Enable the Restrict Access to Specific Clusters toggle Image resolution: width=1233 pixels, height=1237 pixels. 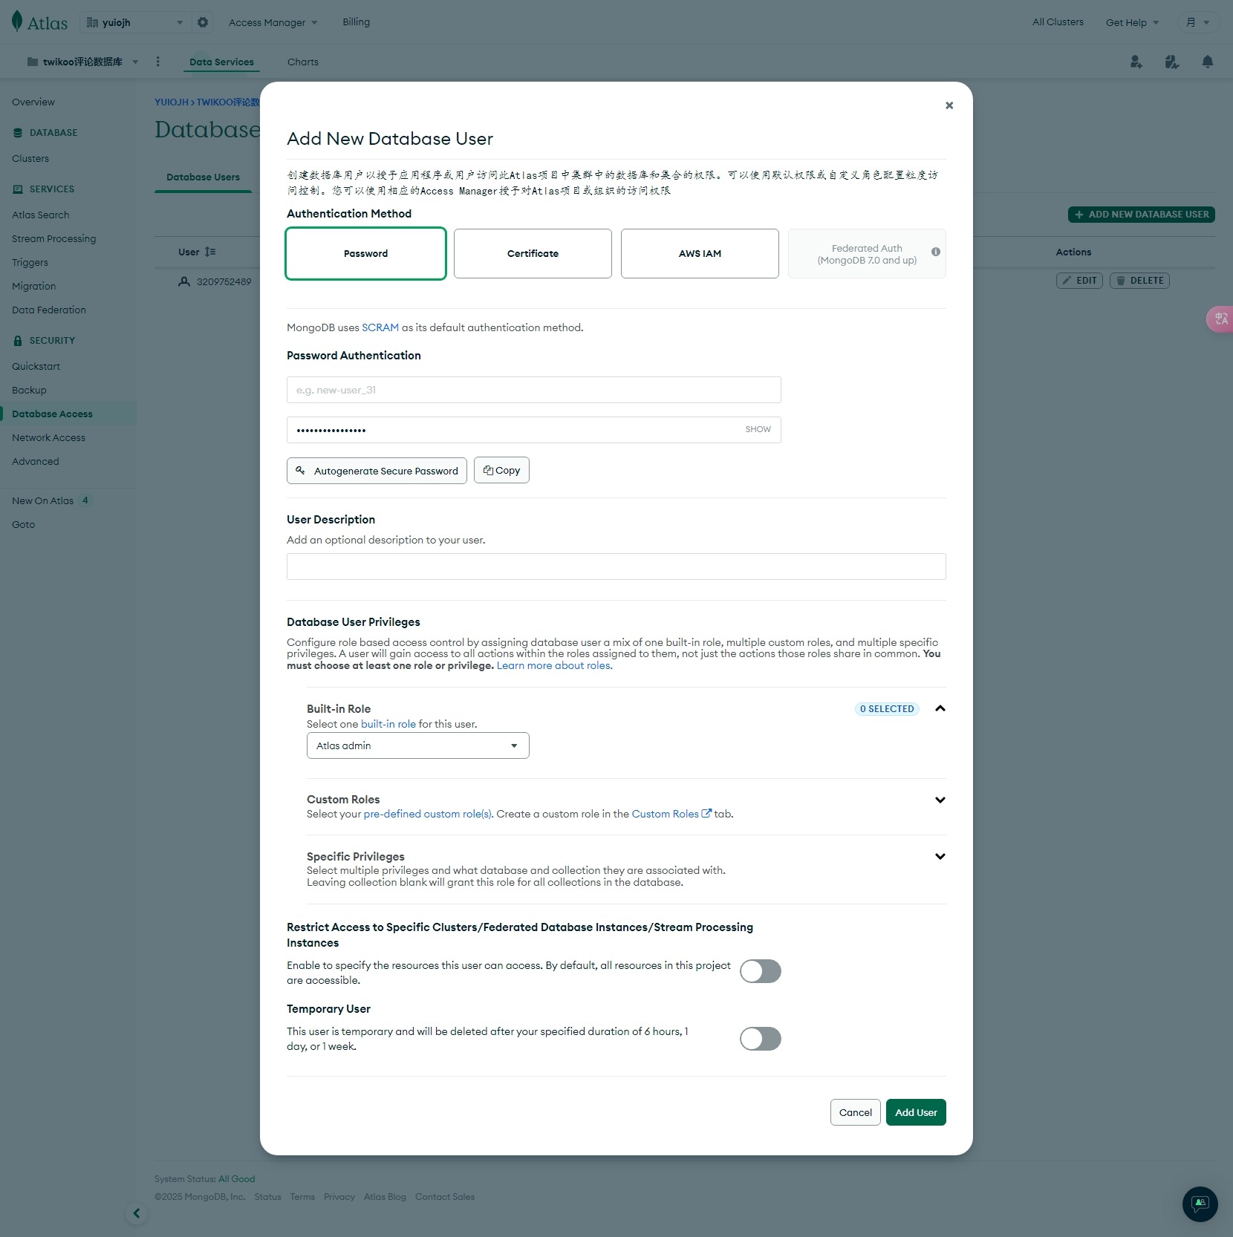tap(760, 971)
